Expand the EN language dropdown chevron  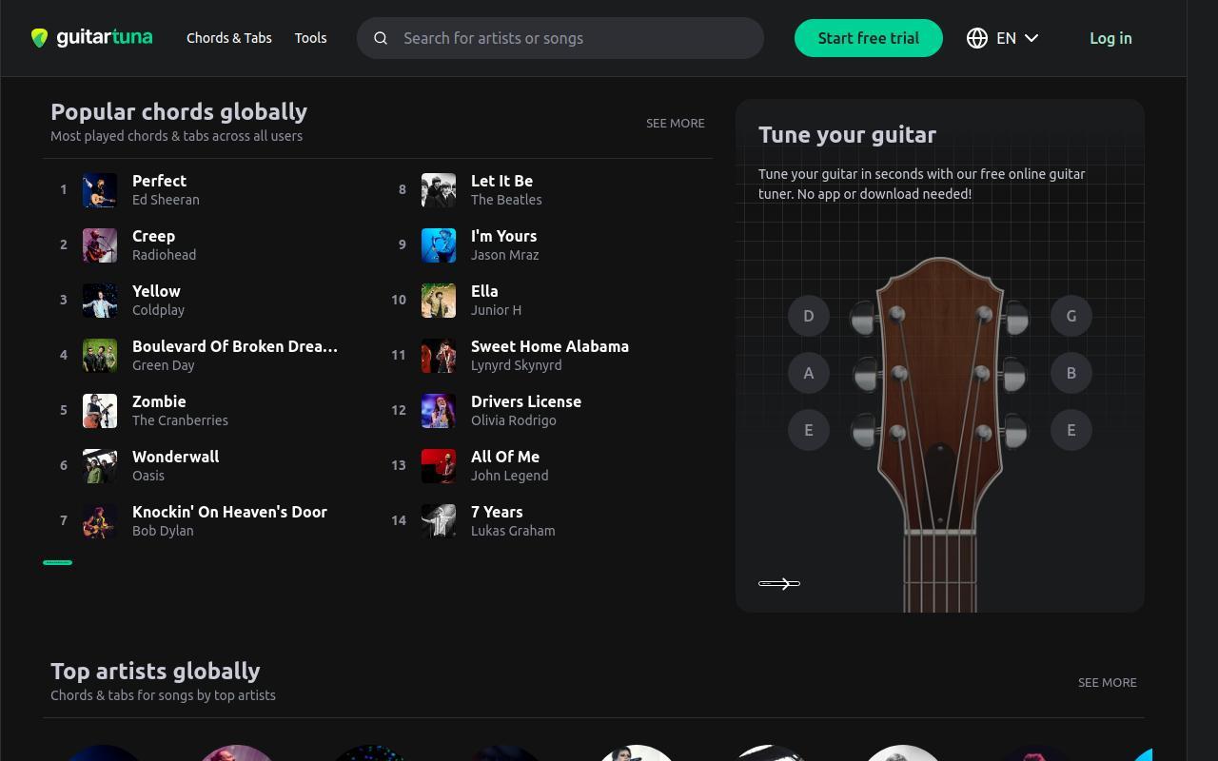click(1031, 38)
